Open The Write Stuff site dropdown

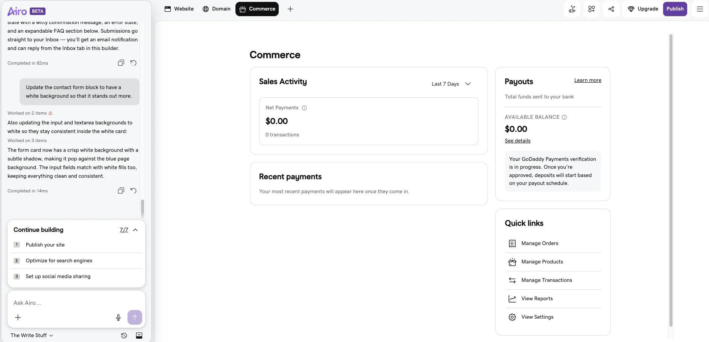coord(32,335)
